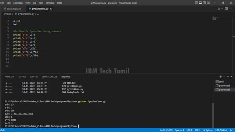Click todayTopic.txt in terminal listing

(x=76, y=92)
